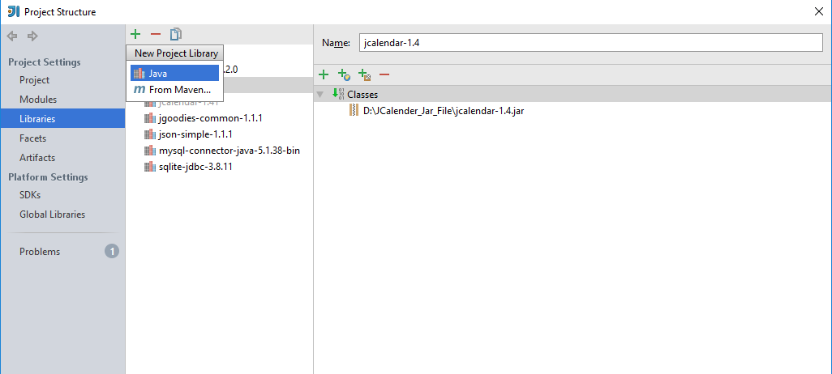Viewport: 832px width, 374px height.
Task: Click the forward navigation arrow
Action: (32, 36)
